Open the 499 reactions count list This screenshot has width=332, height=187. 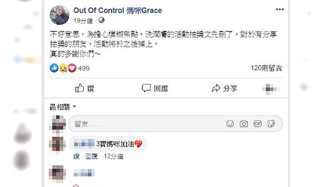tap(84, 68)
